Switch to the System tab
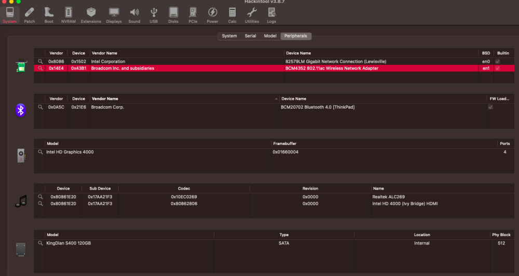The height and width of the screenshot is (276, 519). [x=229, y=36]
